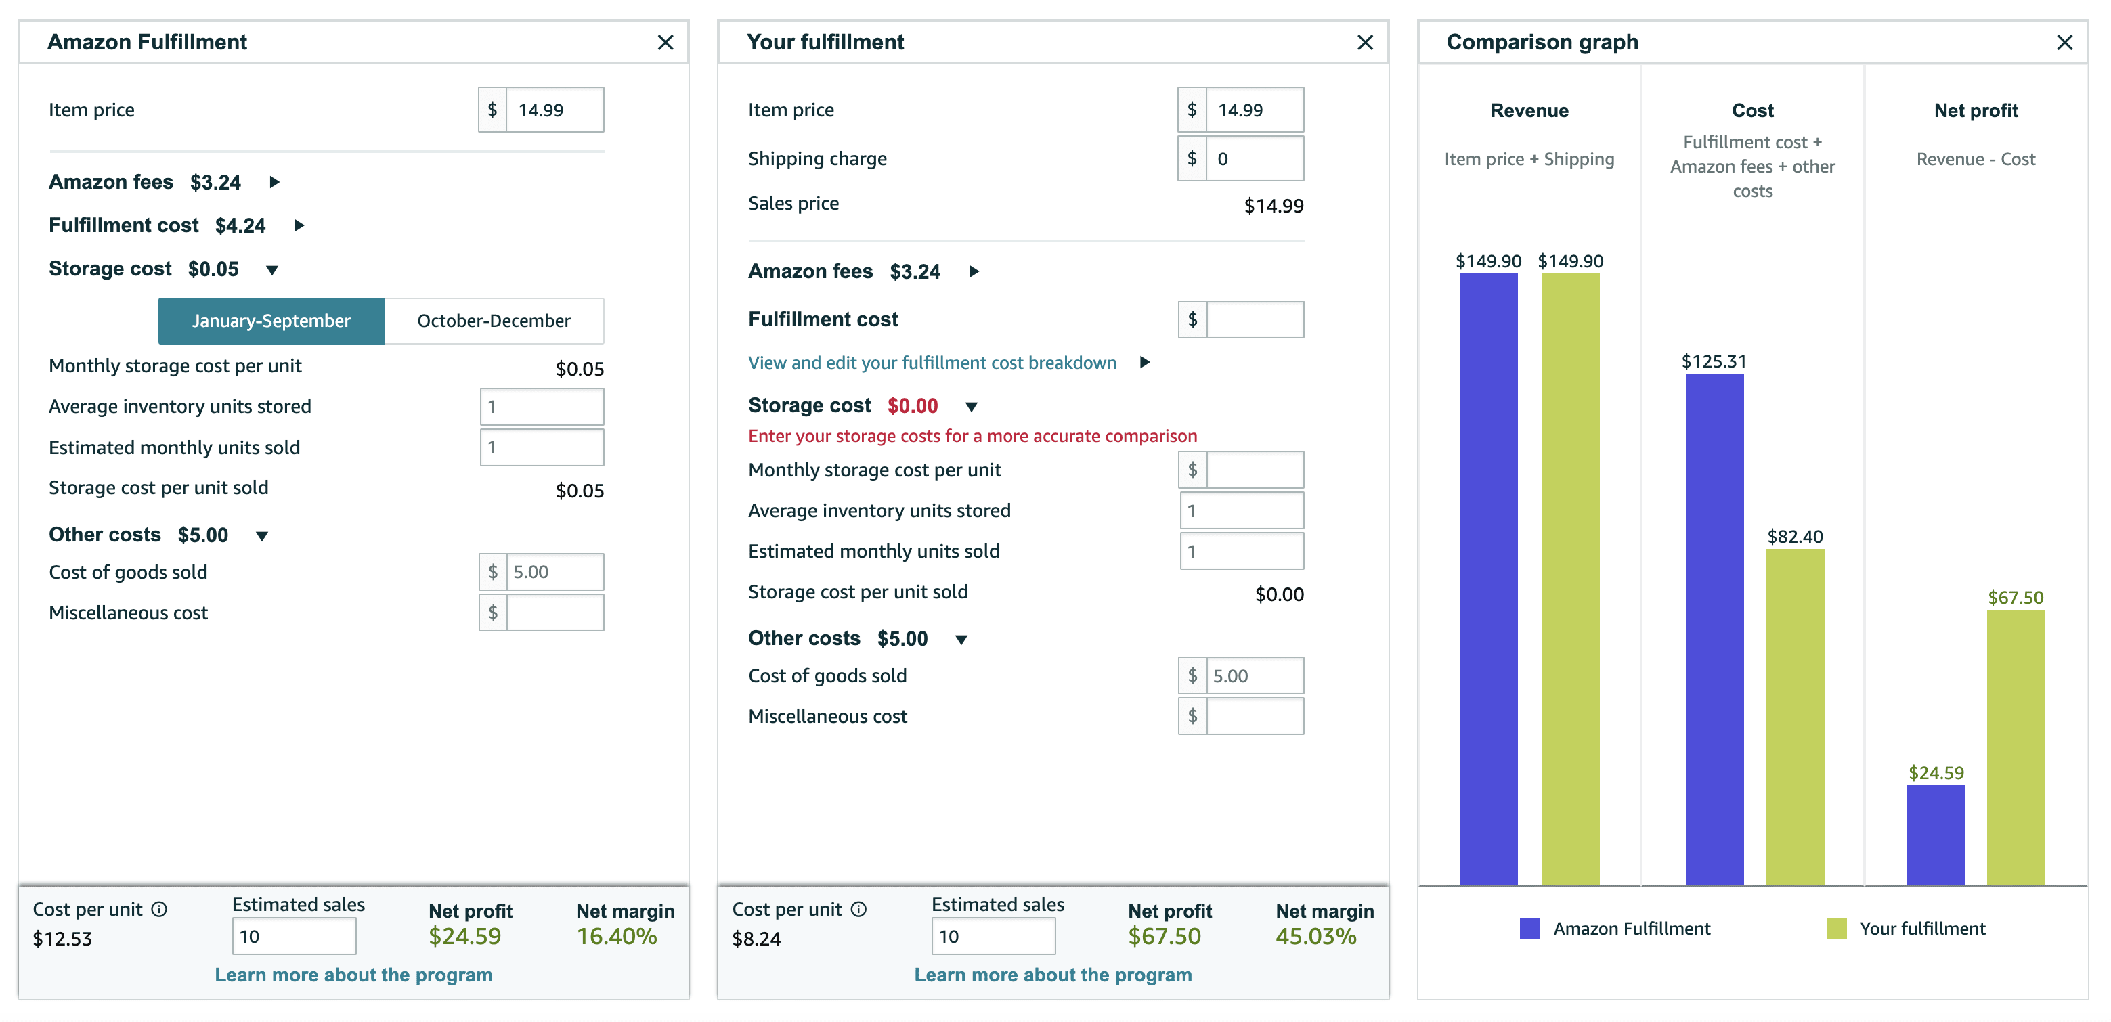Collapse Other costs in Amazon Fulfillment panel
Screen dimensions: 2111x1022
tap(261, 535)
